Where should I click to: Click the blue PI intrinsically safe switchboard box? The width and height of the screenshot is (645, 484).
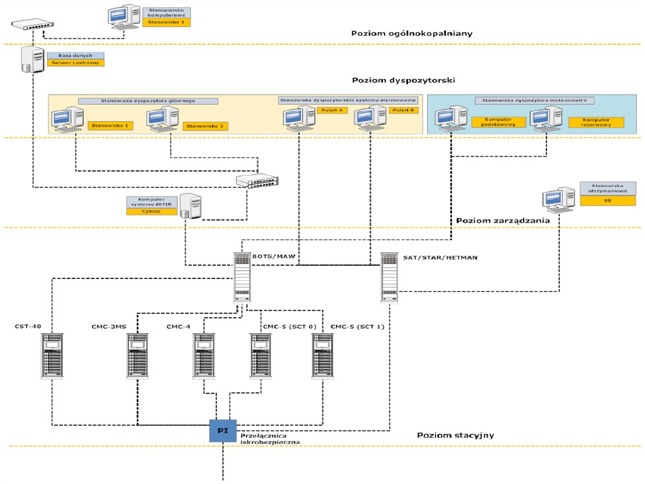point(223,430)
